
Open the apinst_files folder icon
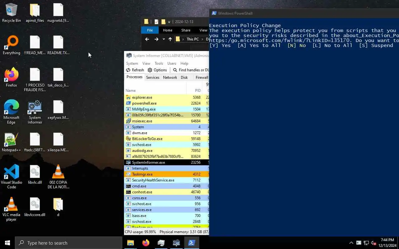[35, 13]
